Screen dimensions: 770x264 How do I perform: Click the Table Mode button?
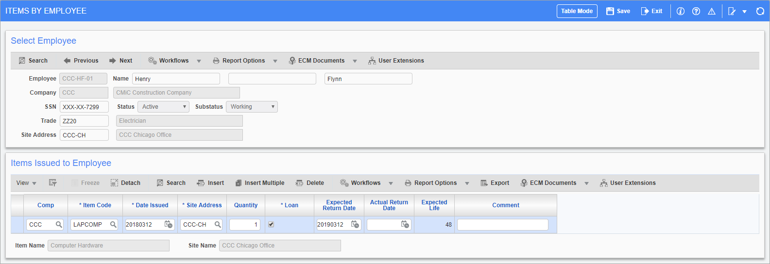point(577,11)
